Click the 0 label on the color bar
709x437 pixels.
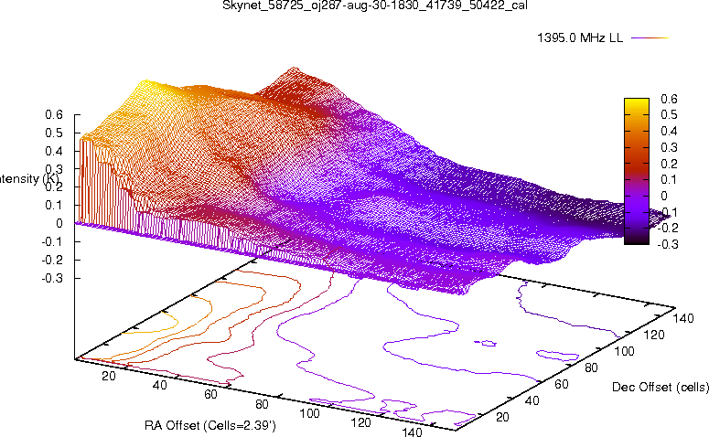click(x=663, y=196)
